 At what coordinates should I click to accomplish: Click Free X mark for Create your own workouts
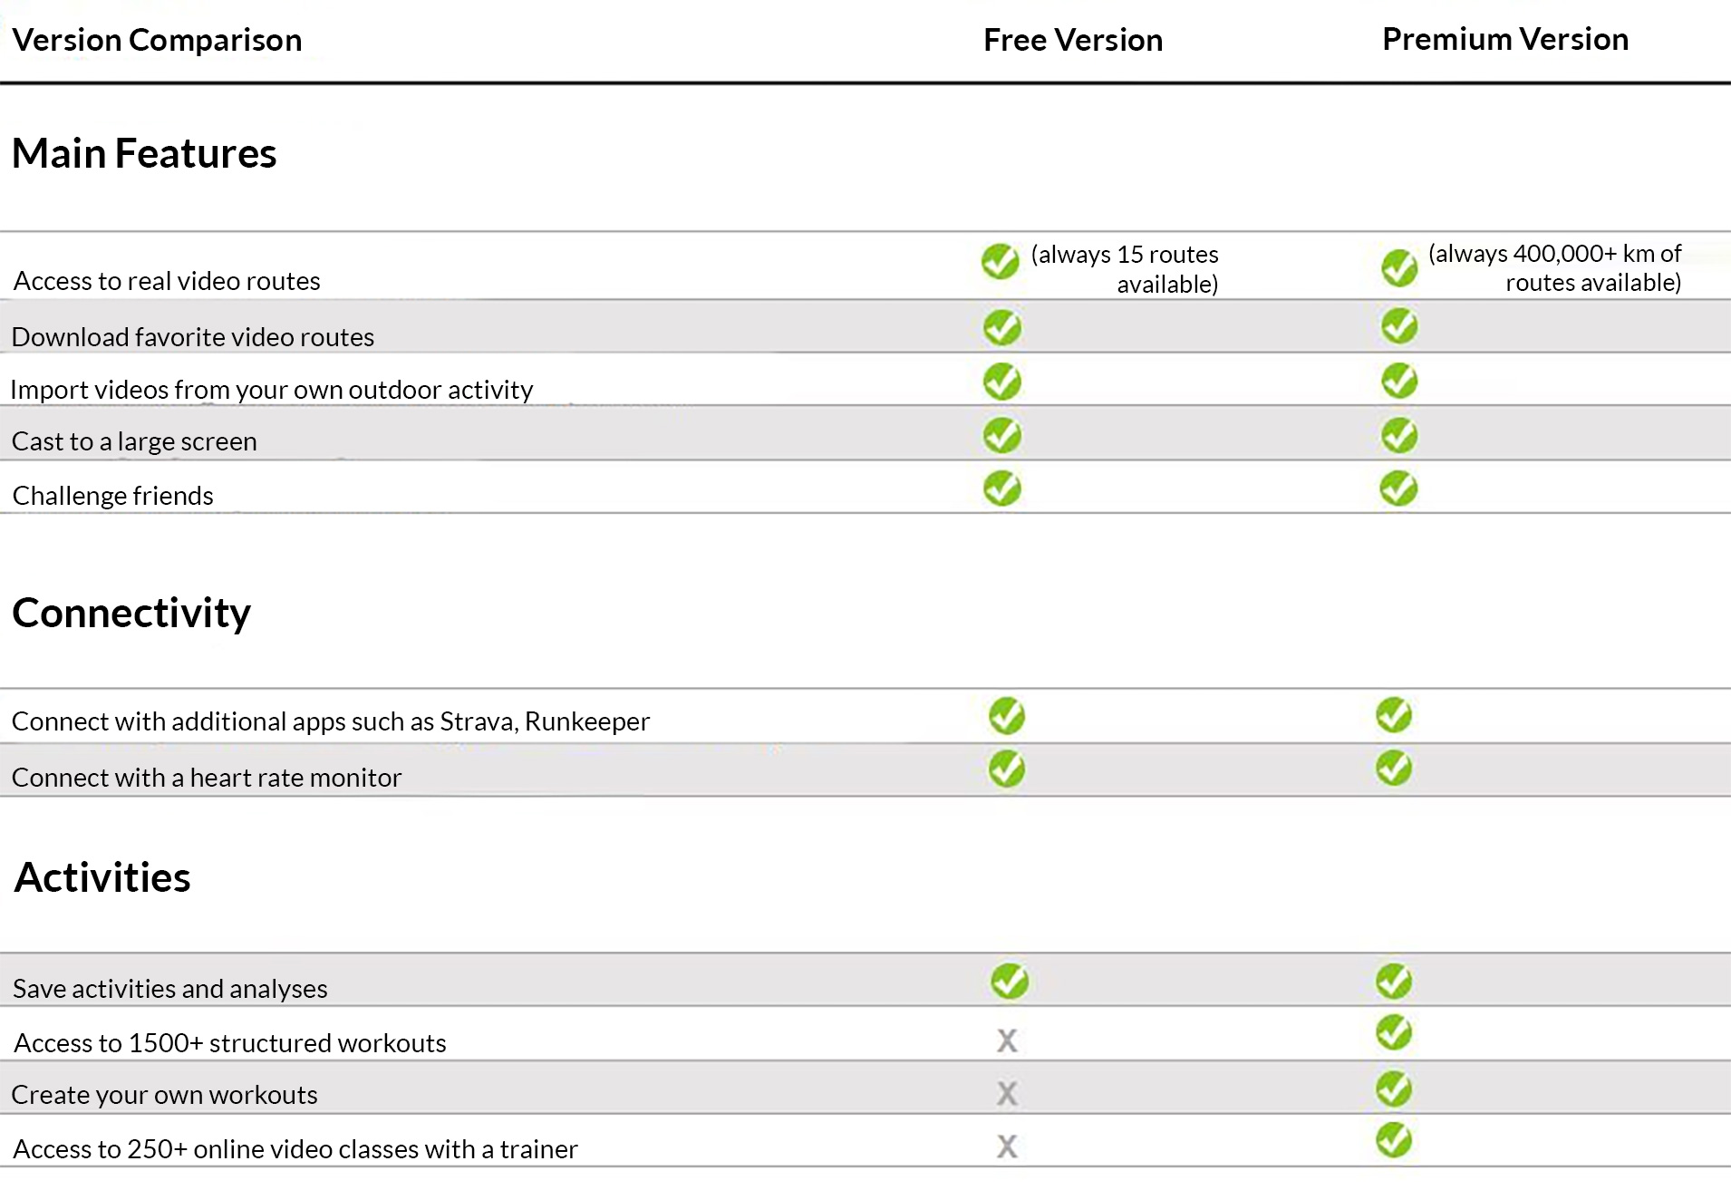pos(1007,1093)
